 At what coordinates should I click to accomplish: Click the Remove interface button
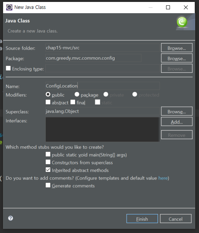pos(177,135)
